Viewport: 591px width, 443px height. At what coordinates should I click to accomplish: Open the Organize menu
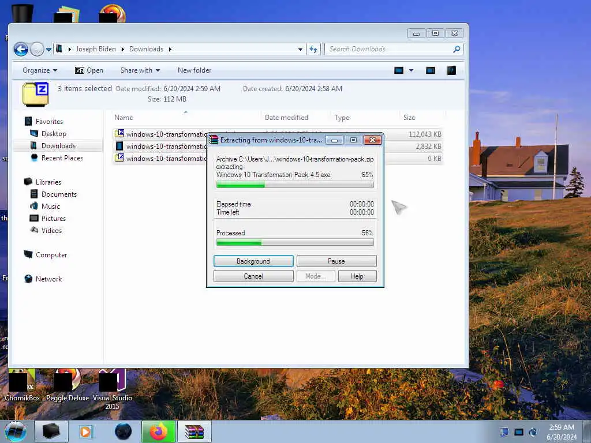40,70
